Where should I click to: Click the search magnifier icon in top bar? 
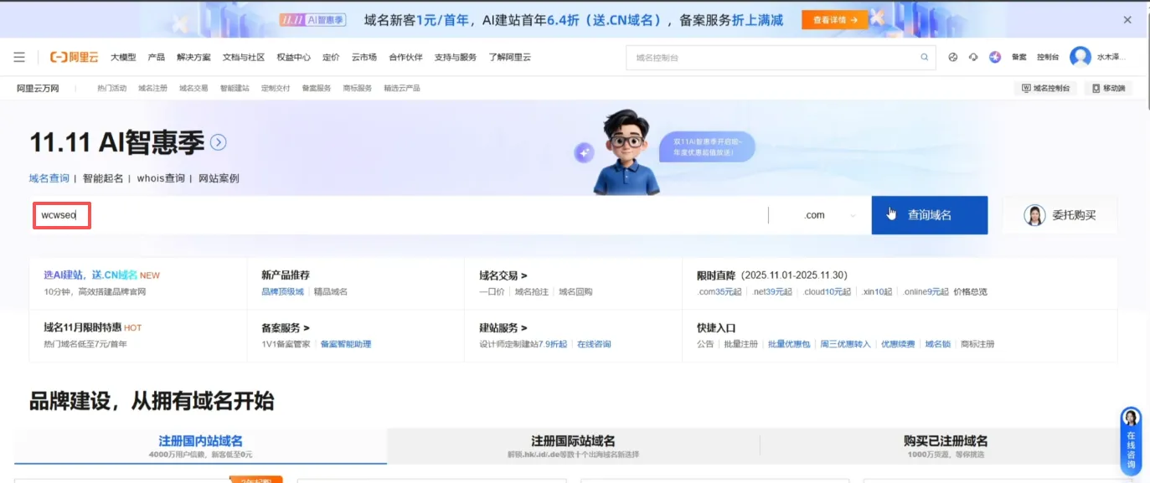925,57
